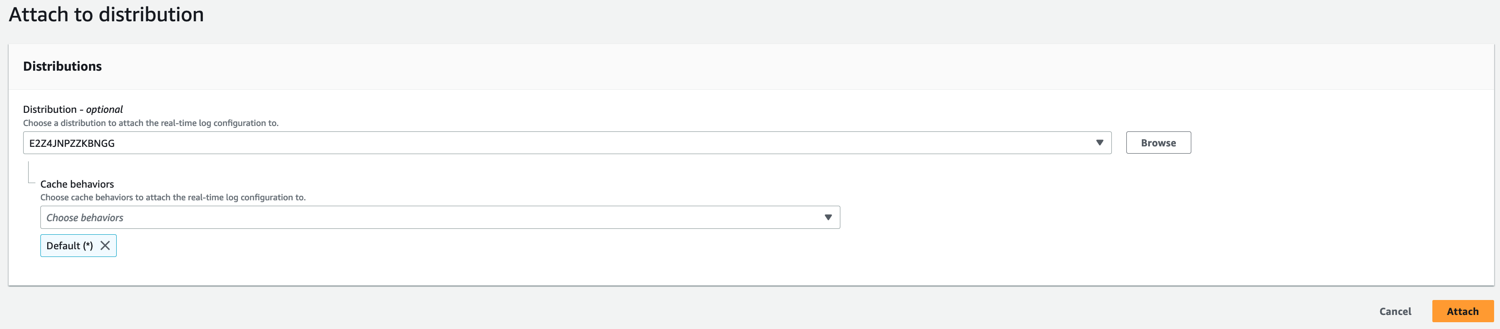This screenshot has width=1500, height=329.
Task: Remove the Default (*) cache behavior selection
Action: 105,245
